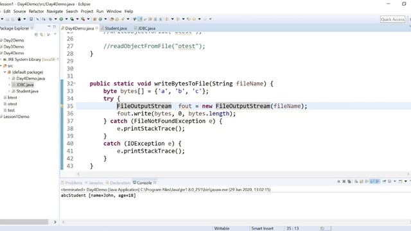Collapse the src folder node

pyautogui.click(x=1, y=65)
